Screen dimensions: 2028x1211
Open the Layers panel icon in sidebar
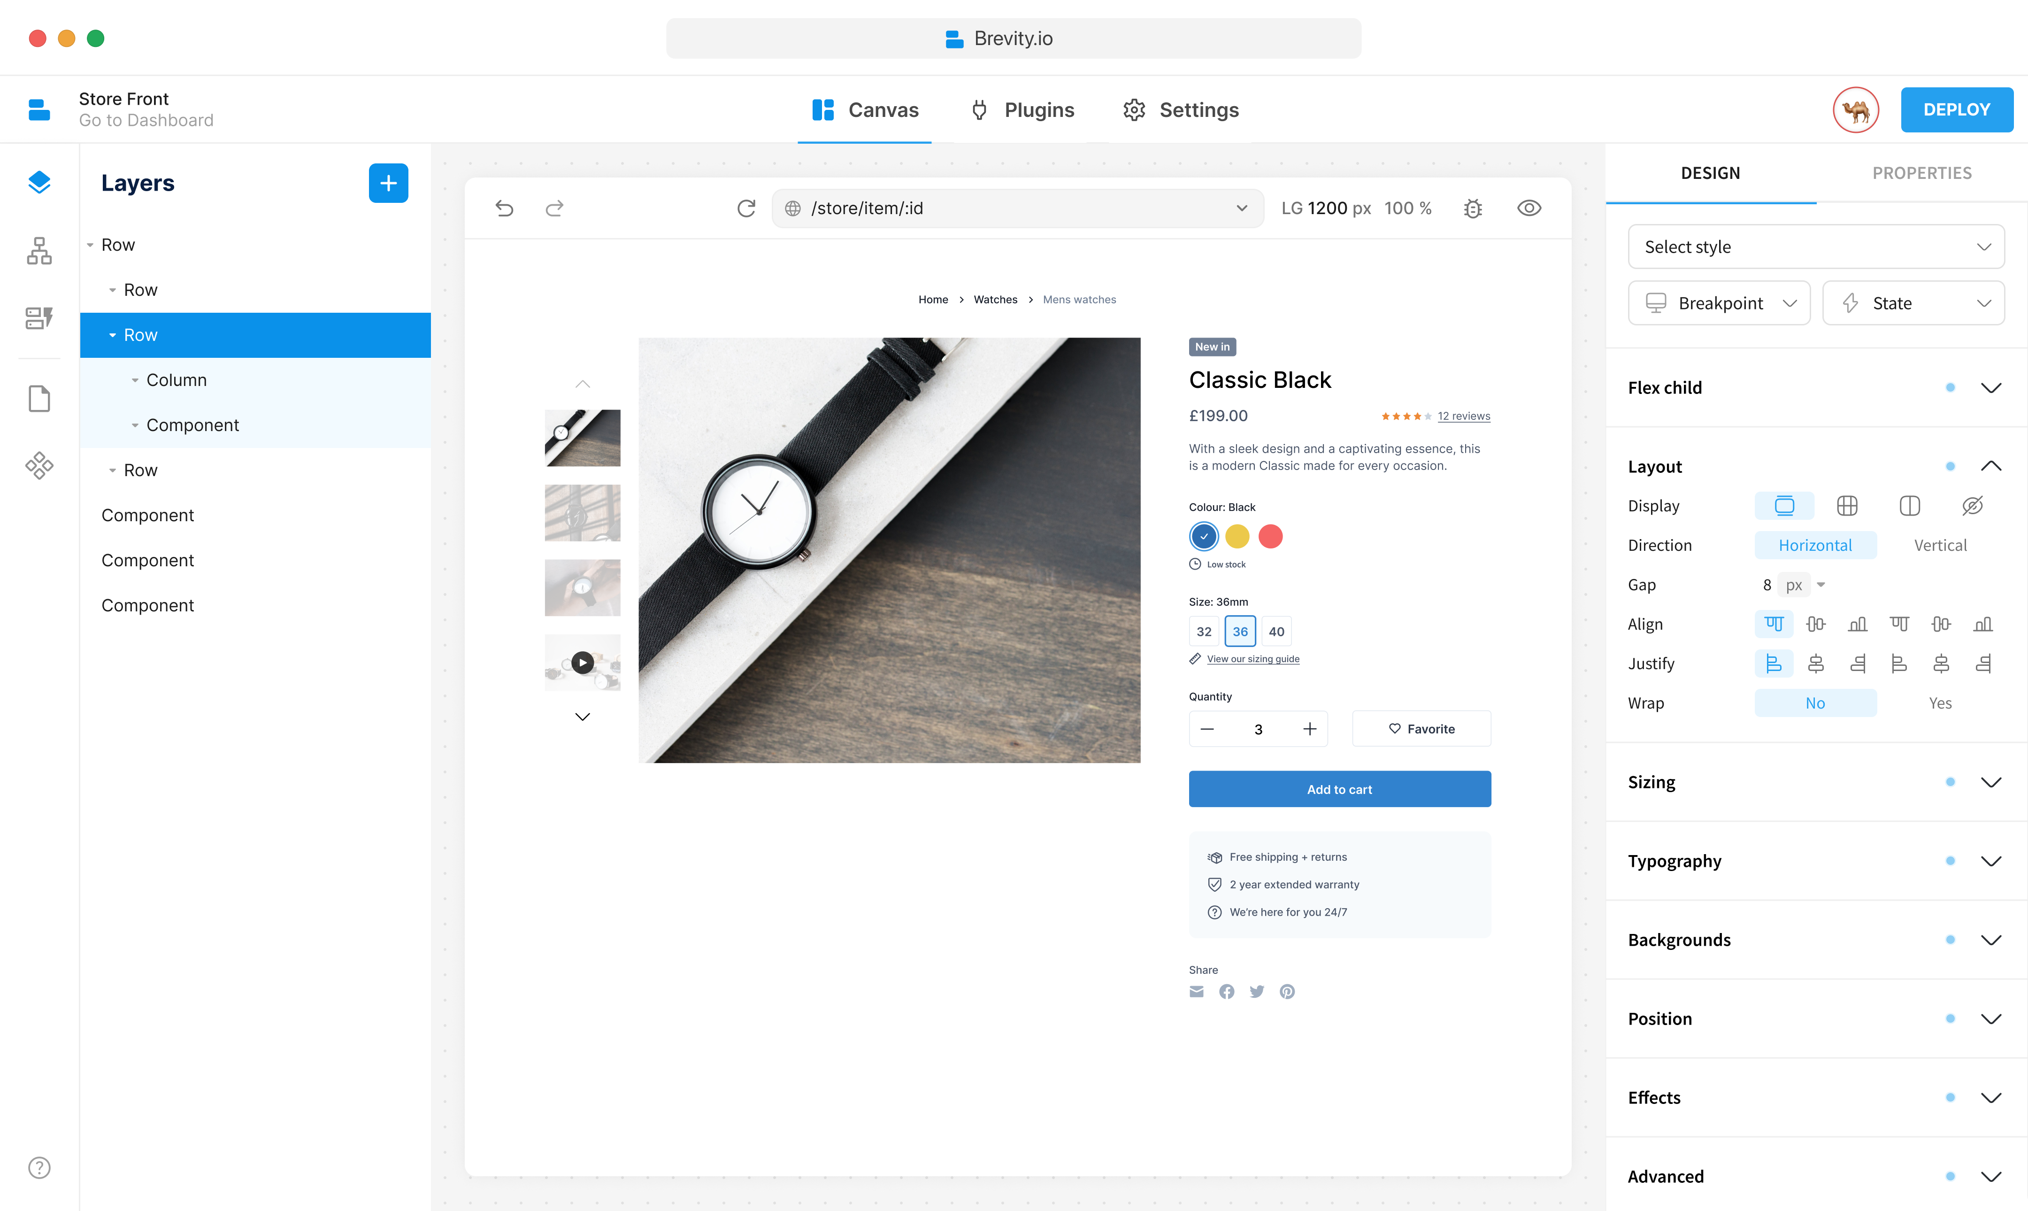pyautogui.click(x=39, y=182)
